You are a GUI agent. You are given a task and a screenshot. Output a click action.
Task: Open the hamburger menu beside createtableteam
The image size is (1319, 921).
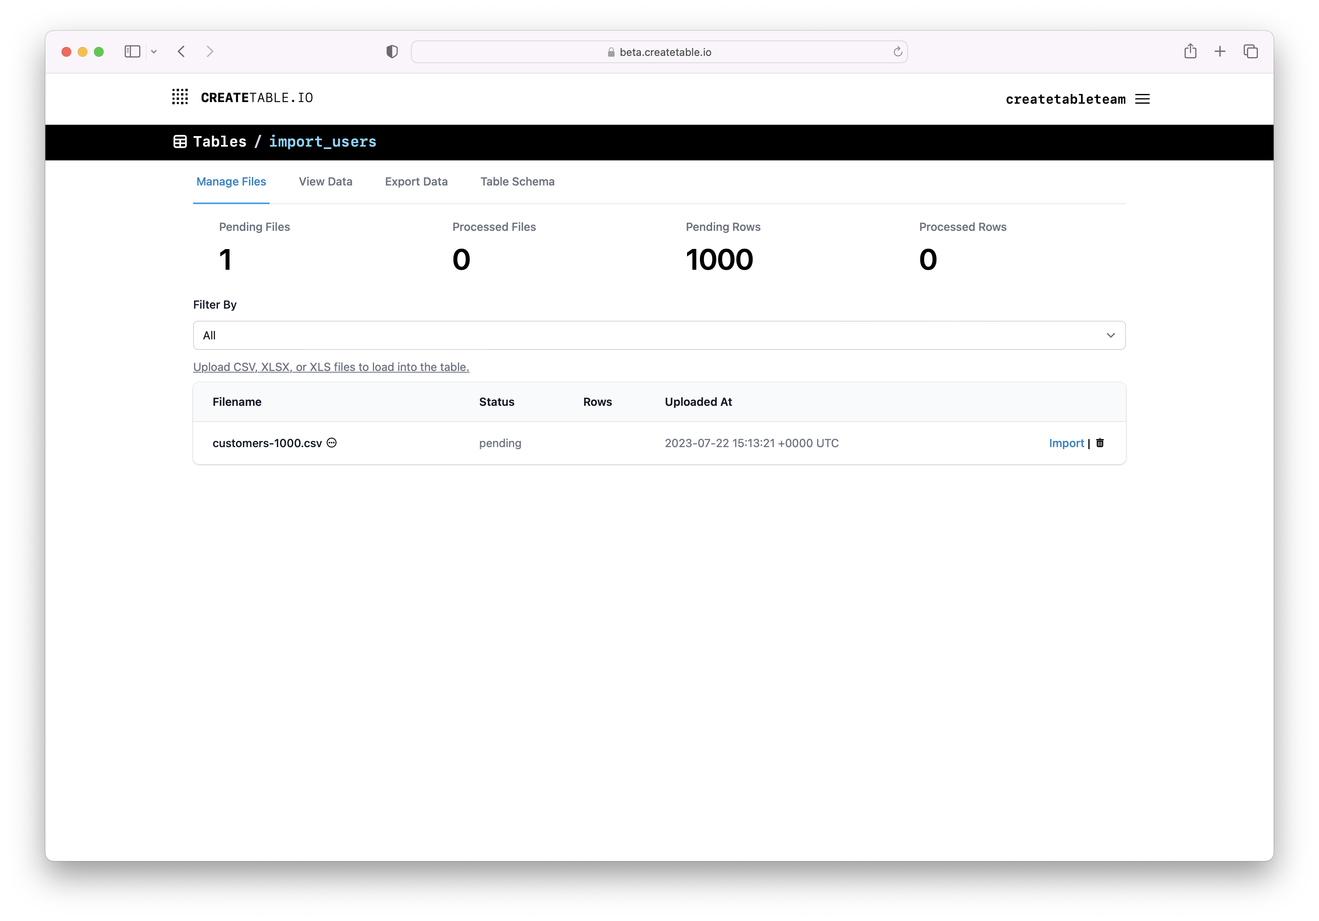1142,99
